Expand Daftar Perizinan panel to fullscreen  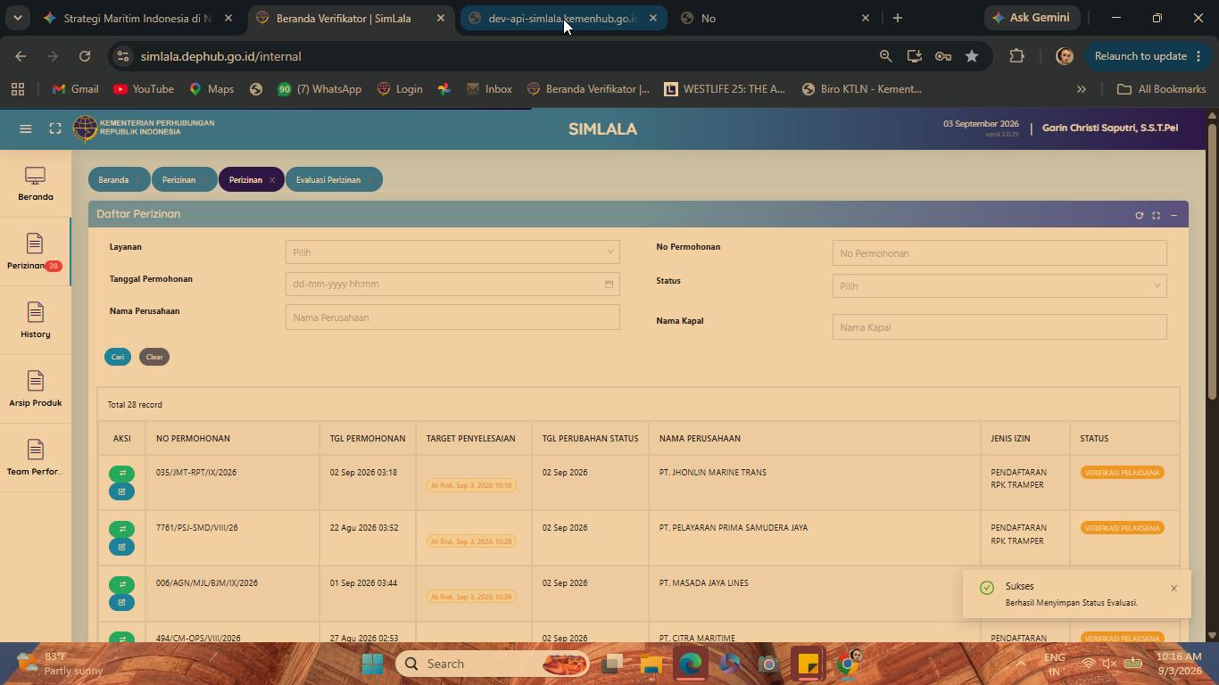[x=1157, y=215]
